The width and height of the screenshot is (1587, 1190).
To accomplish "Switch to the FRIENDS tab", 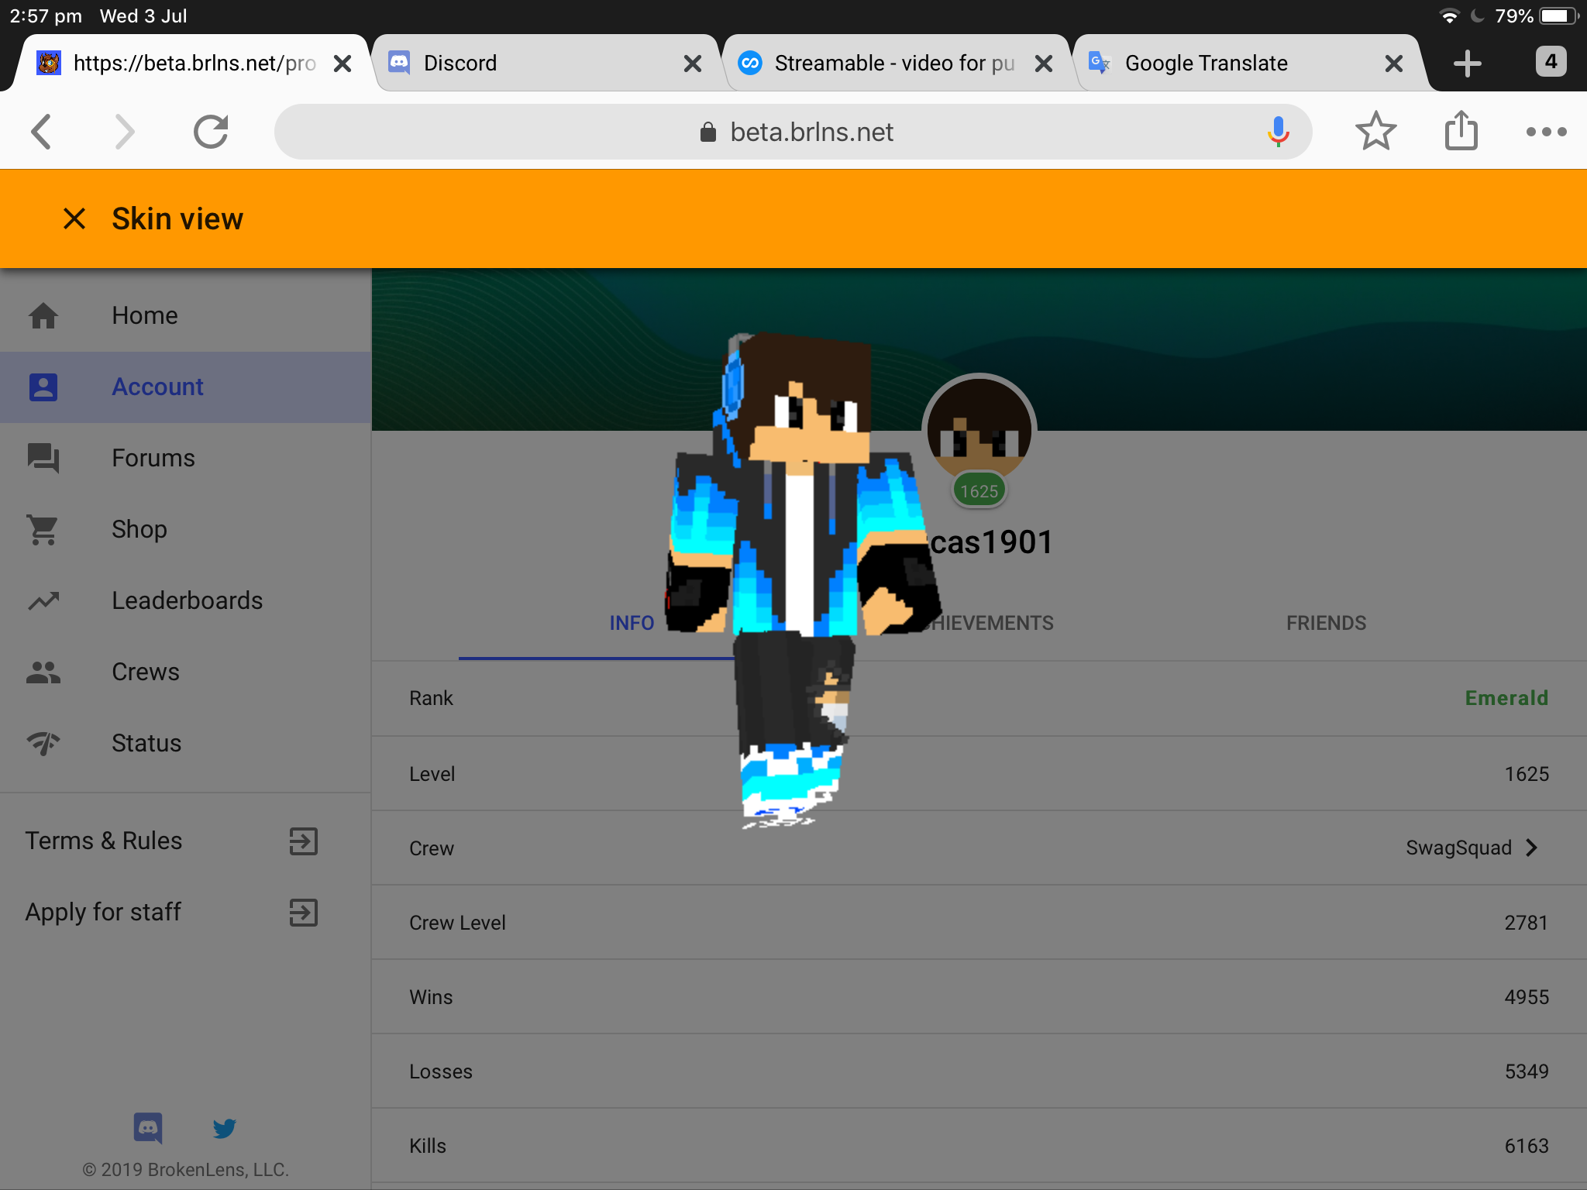I will 1326,624.
